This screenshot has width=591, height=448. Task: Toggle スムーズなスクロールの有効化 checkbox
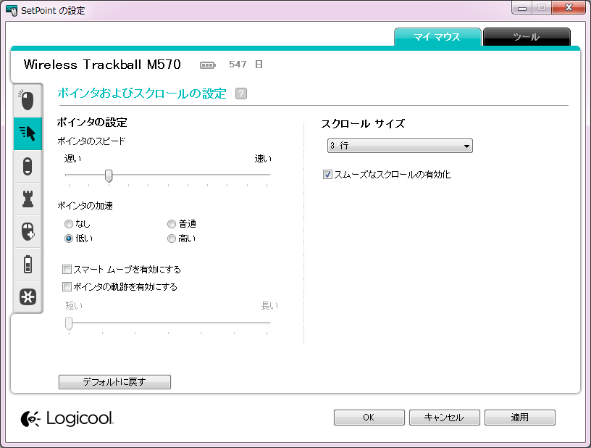coord(327,174)
